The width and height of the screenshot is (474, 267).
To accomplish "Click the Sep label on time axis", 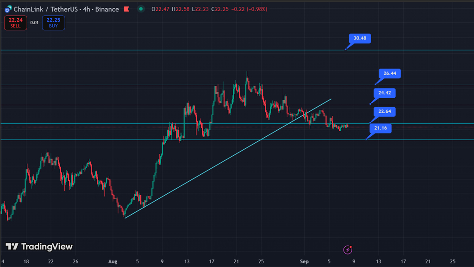I will pyautogui.click(x=304, y=261).
